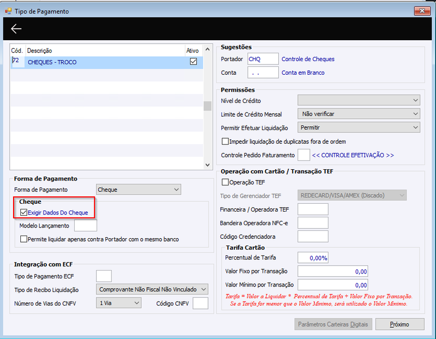Check Impedir liquidação de duplicatas fora de ordem
The height and width of the screenshot is (339, 436).
(x=225, y=141)
